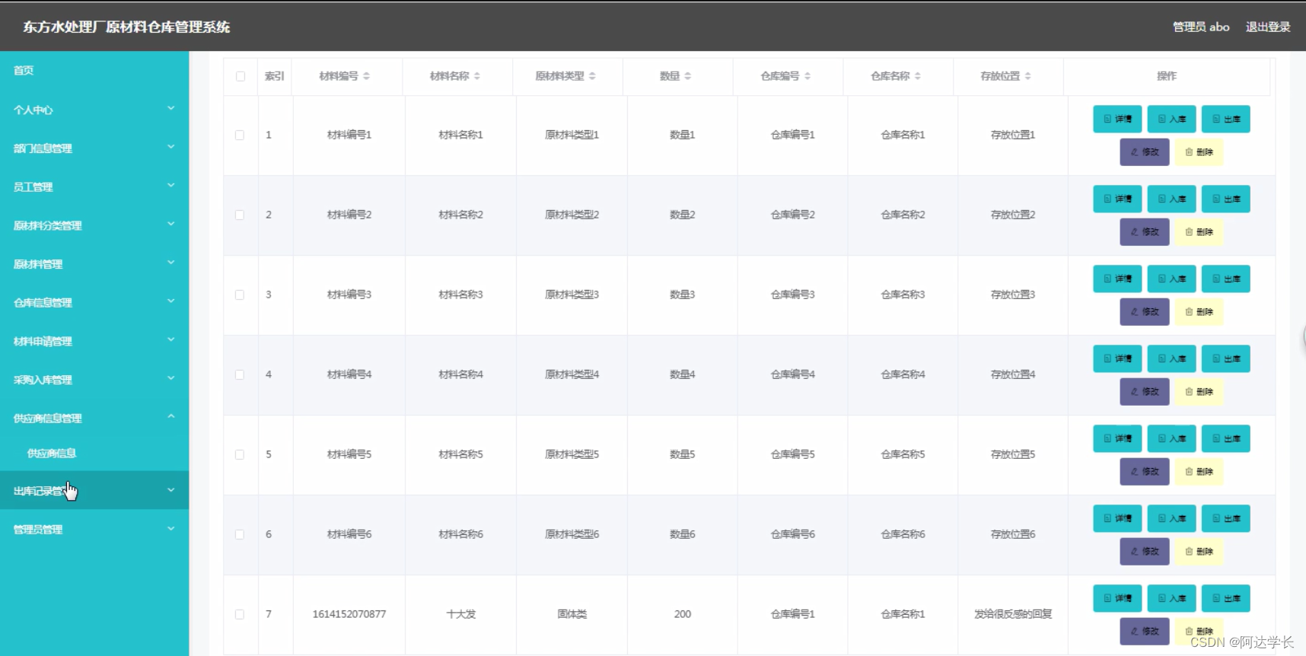Check the box for row 材料编号2
Image resolution: width=1306 pixels, height=656 pixels.
click(240, 215)
